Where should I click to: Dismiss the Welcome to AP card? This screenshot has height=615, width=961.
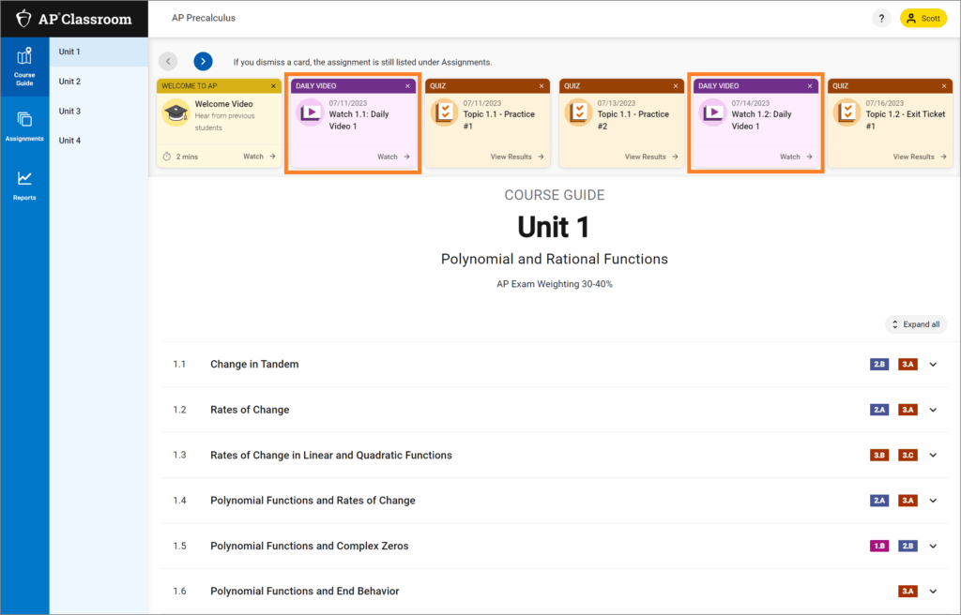[273, 86]
